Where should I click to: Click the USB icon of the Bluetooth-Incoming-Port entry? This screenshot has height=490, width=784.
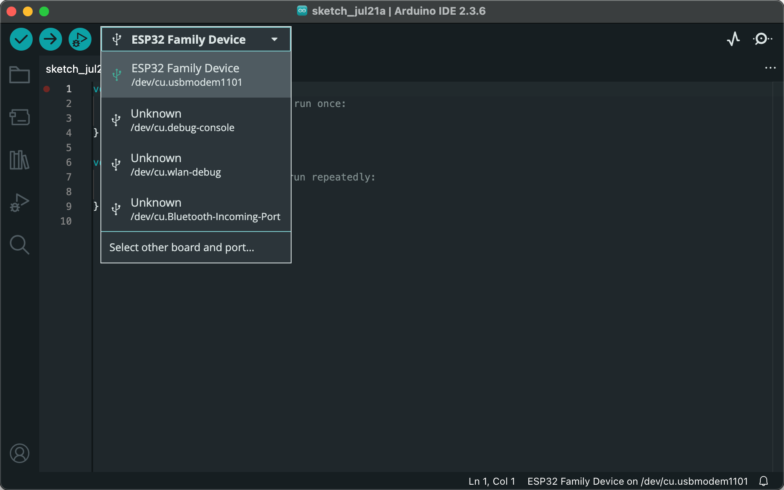(116, 209)
